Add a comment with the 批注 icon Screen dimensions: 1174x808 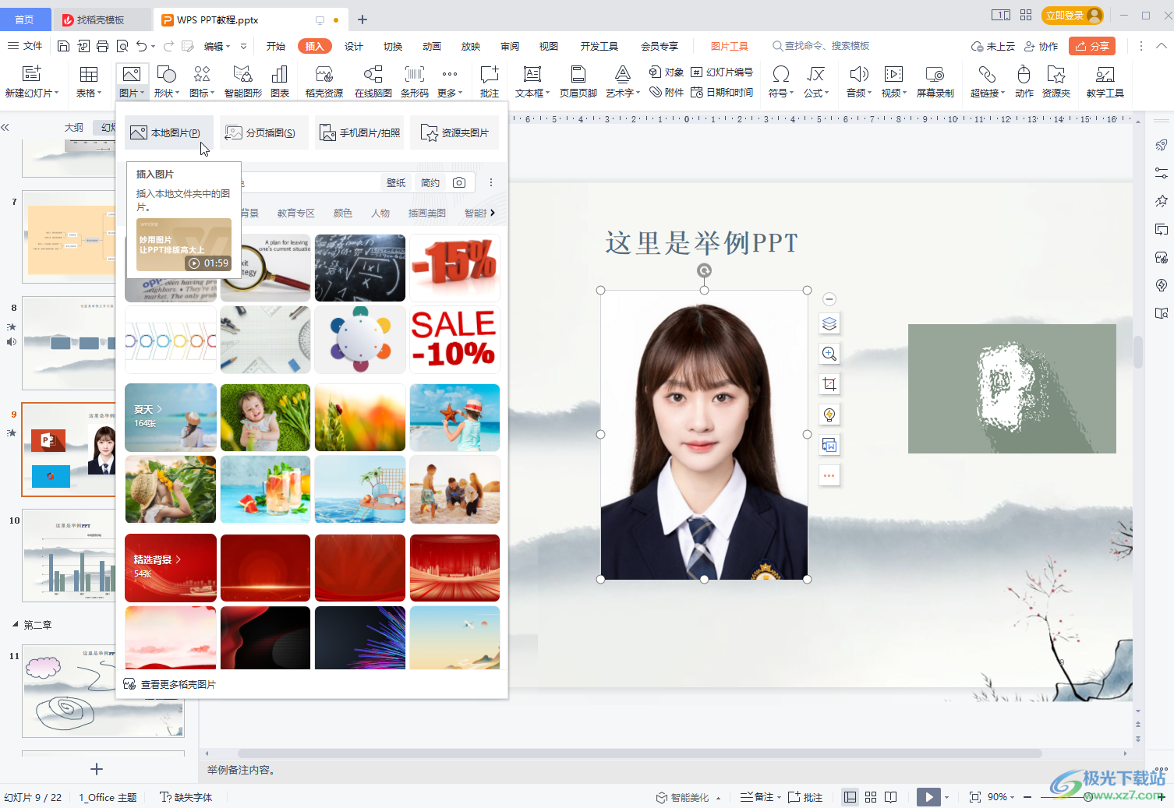[x=490, y=74]
